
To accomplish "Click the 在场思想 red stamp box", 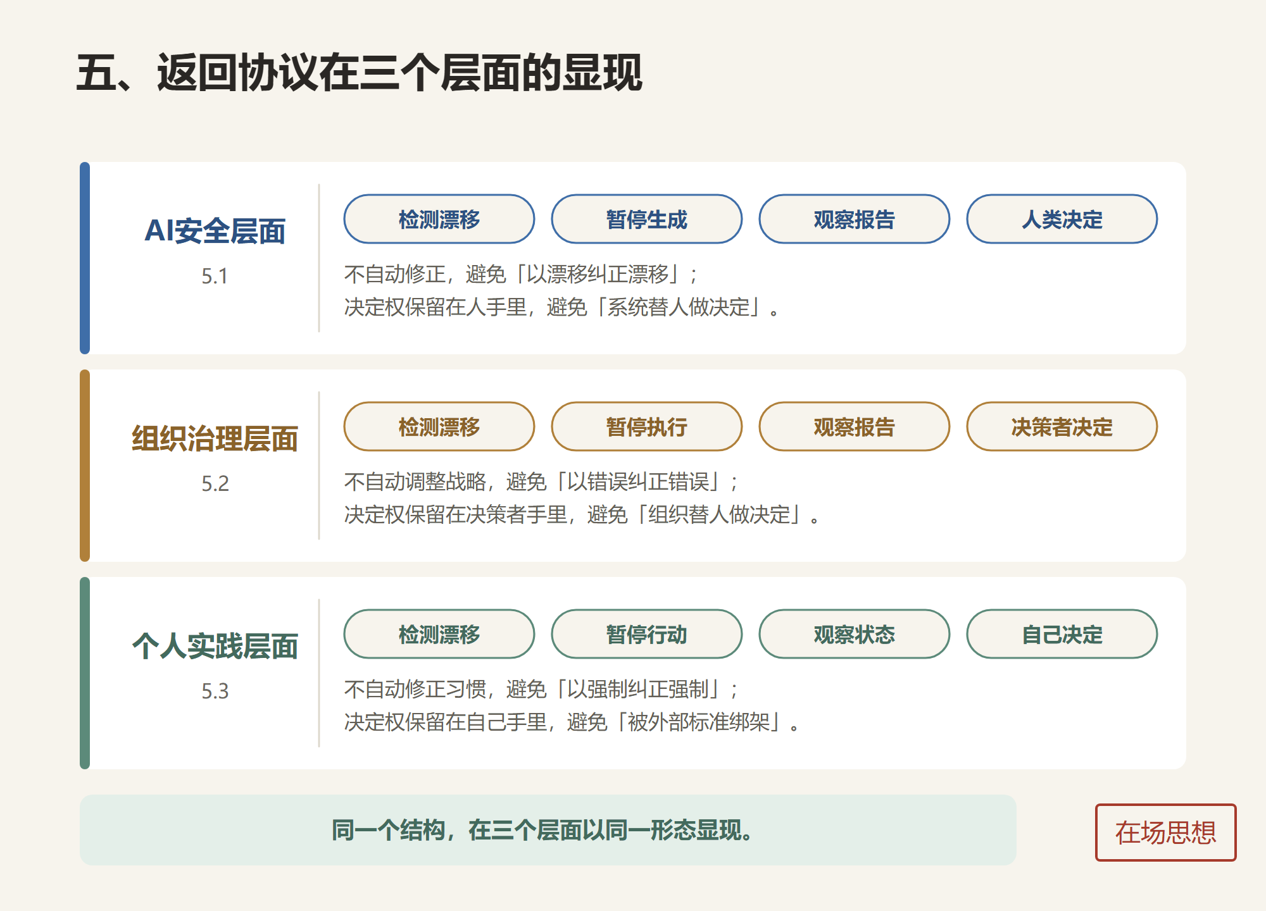I will tap(1165, 832).
